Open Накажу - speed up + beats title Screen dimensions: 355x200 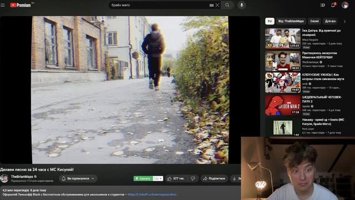pyautogui.click(x=323, y=122)
